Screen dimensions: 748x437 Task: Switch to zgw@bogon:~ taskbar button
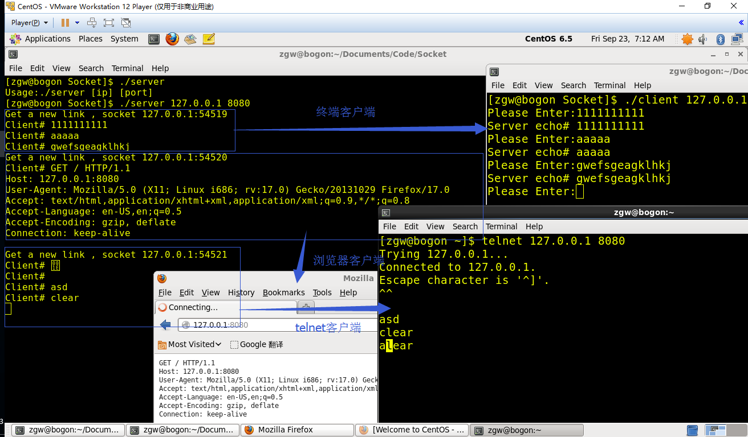coord(528,430)
